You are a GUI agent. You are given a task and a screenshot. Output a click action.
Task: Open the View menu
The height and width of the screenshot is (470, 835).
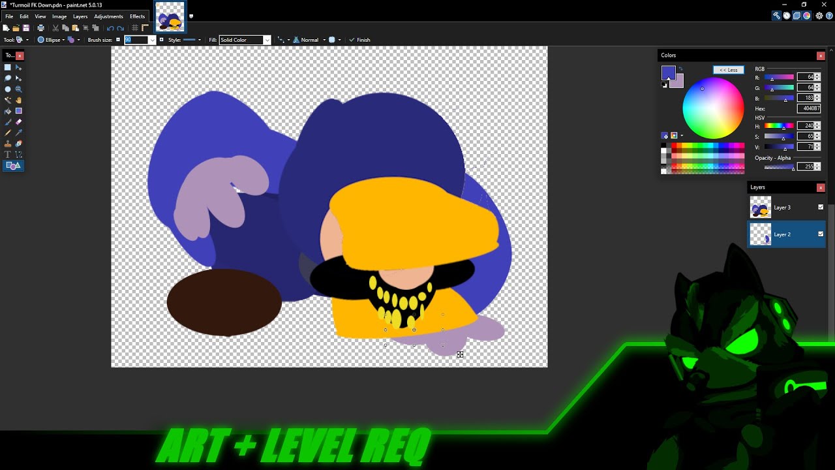40,16
